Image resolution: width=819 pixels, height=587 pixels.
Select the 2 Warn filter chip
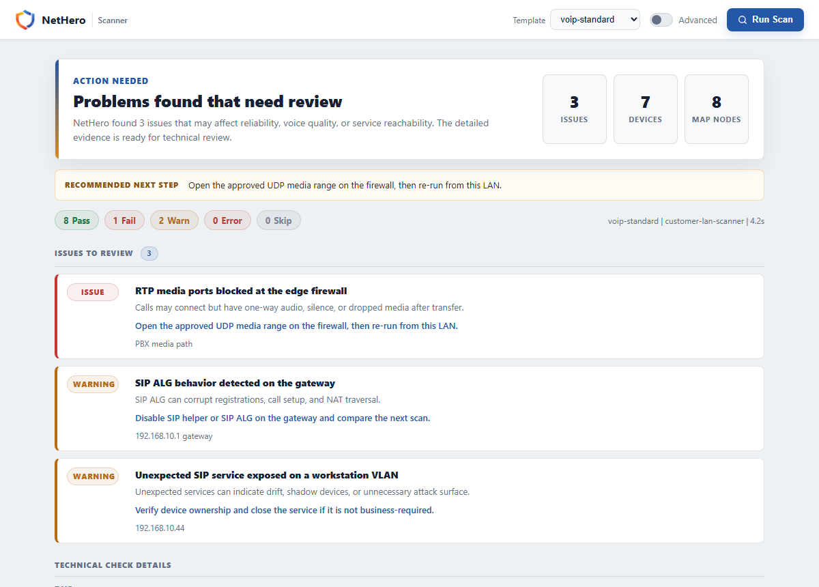pyautogui.click(x=174, y=220)
